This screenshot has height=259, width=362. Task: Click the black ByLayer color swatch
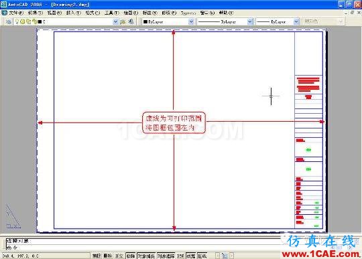coord(145,21)
